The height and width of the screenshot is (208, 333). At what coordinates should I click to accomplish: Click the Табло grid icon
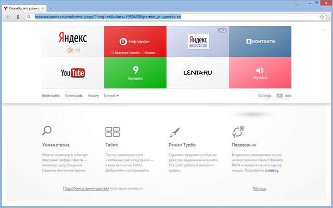(x=112, y=132)
